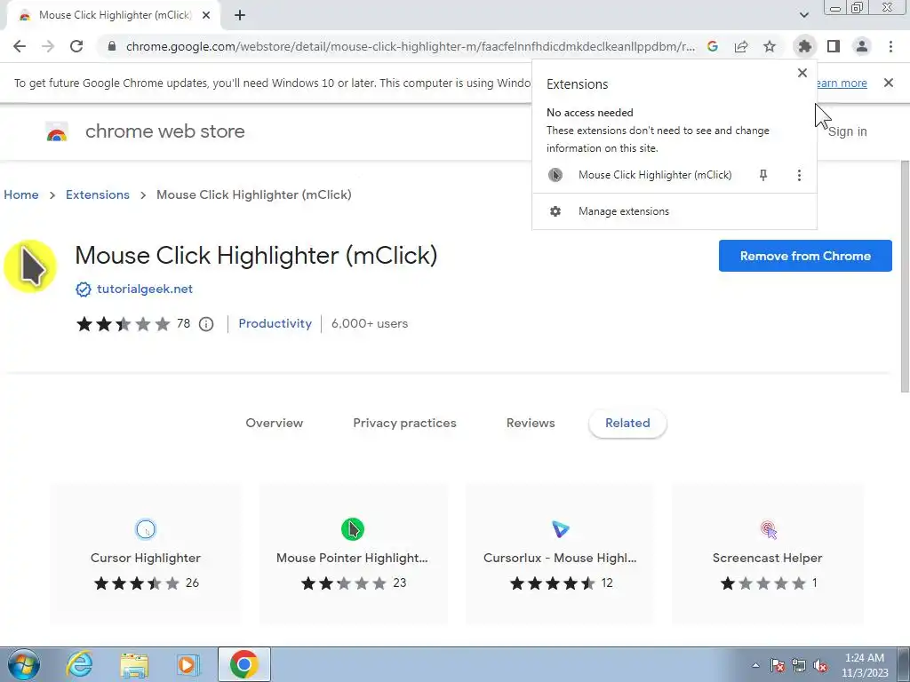Go back with the browser back arrow
The width and height of the screenshot is (910, 682).
(20, 46)
